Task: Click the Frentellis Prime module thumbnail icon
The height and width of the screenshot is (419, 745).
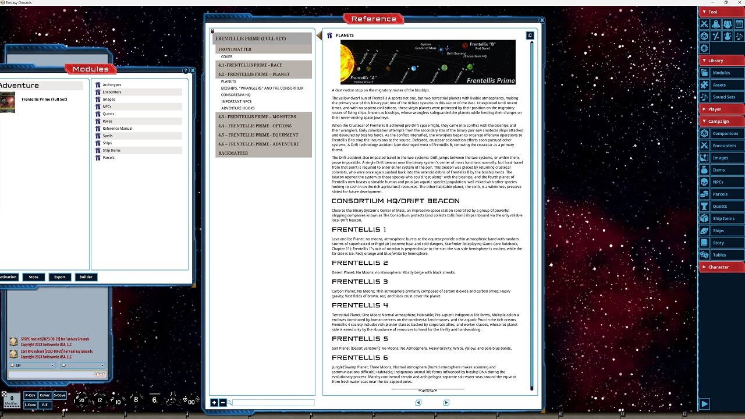Action: (x=8, y=102)
